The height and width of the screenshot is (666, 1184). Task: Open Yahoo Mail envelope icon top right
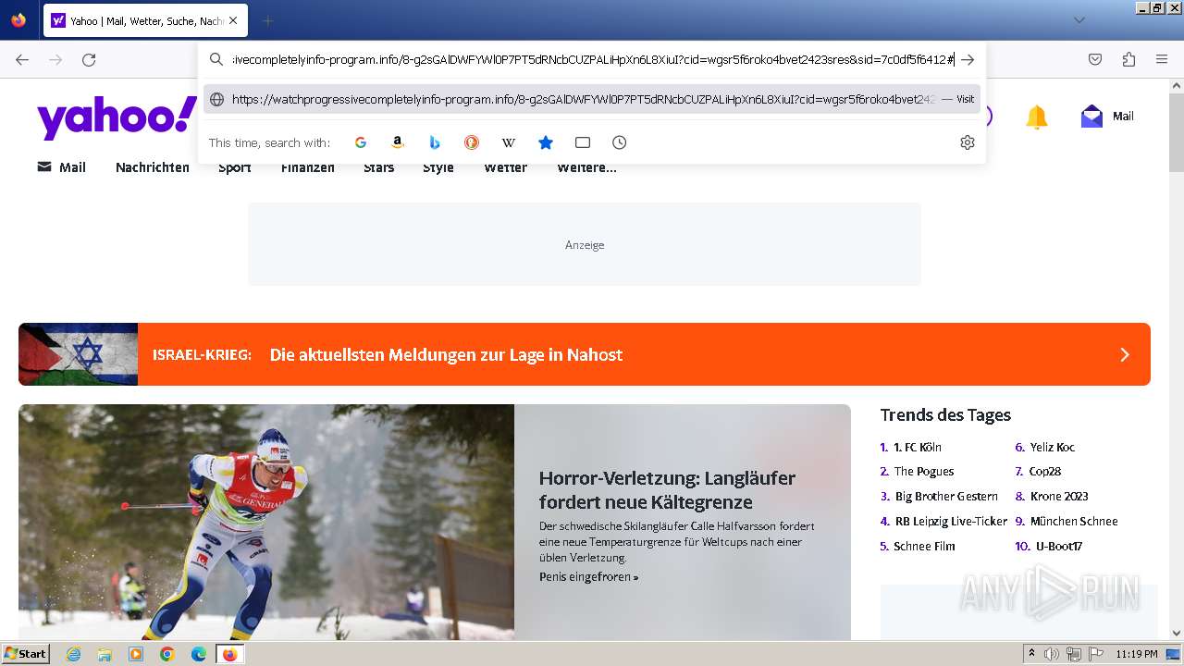(x=1092, y=117)
